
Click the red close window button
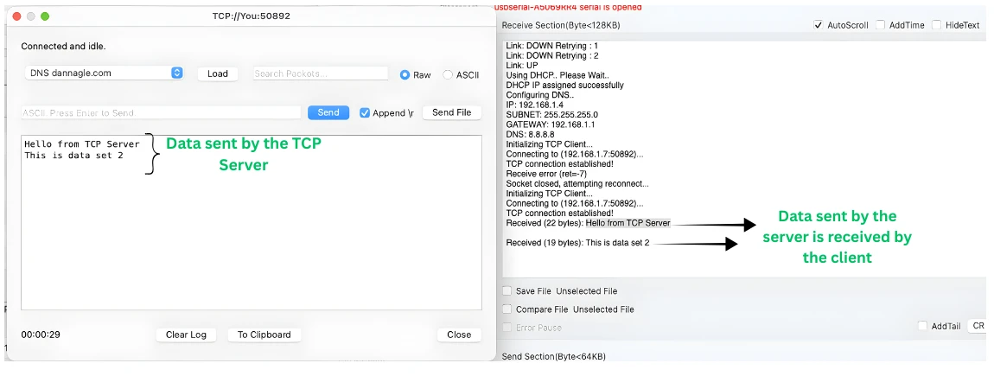coord(16,16)
